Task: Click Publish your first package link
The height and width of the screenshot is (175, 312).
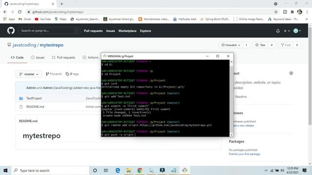Action: tap(244, 154)
